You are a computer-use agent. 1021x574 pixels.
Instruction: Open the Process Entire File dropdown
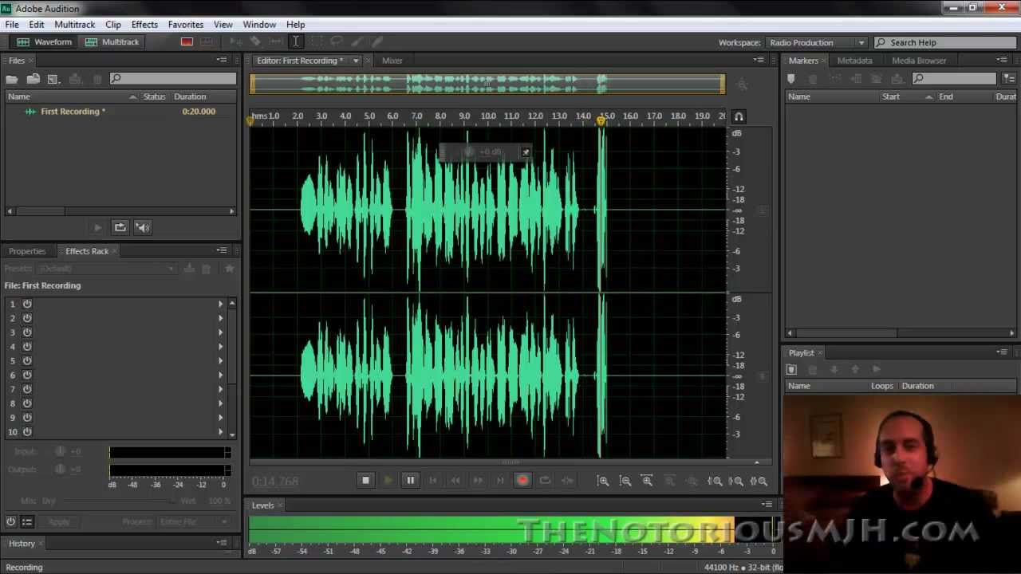click(x=194, y=522)
